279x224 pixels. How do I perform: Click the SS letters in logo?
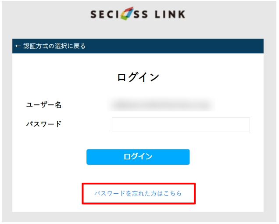click(x=140, y=14)
